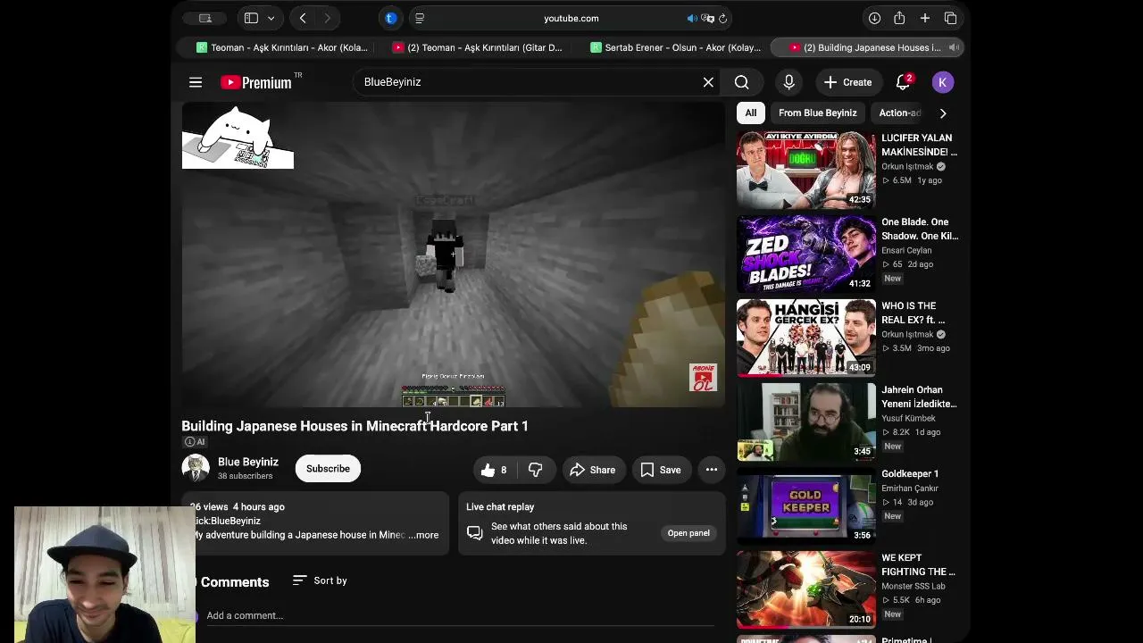Open the LUCIFER YALAN MAKİNESİNDE video thumbnail

click(806, 170)
